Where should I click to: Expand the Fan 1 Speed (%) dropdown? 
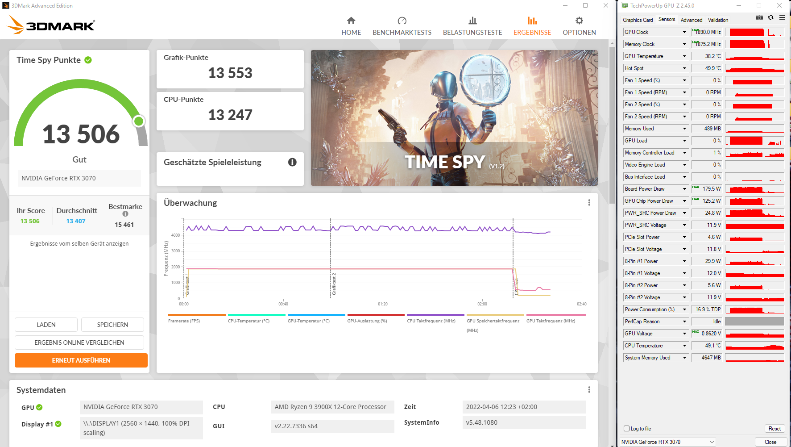[x=684, y=80]
